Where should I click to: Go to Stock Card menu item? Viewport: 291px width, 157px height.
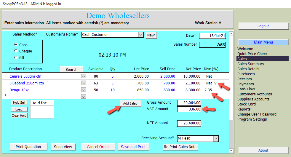coord(246,104)
